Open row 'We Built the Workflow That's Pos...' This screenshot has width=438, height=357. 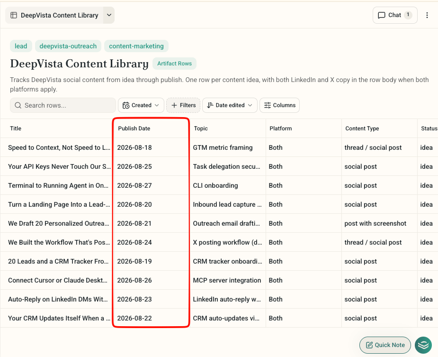[59, 242]
